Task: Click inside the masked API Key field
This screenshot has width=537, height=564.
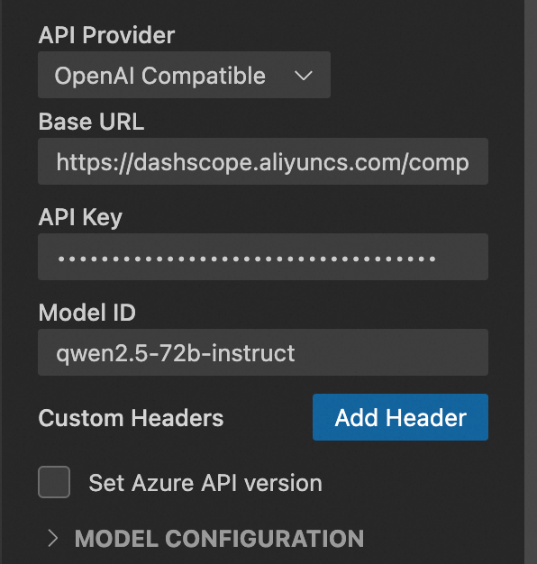Action: [263, 257]
